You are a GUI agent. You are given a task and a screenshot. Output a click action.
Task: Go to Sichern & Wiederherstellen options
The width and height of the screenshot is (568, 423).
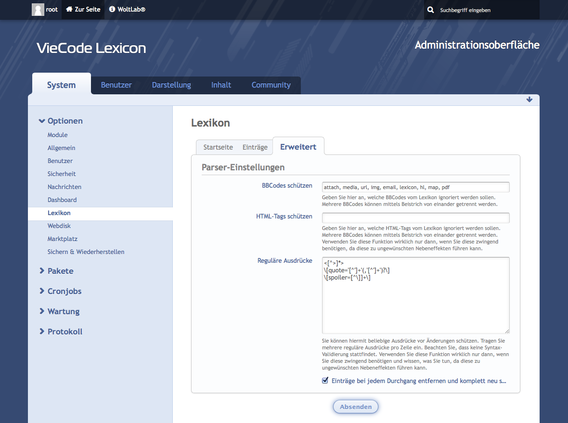click(86, 252)
